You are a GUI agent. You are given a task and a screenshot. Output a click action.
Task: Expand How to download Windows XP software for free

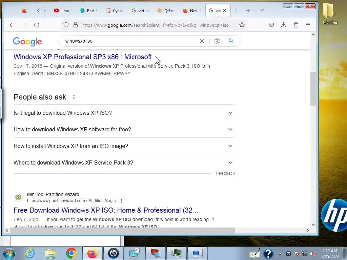[124, 129]
